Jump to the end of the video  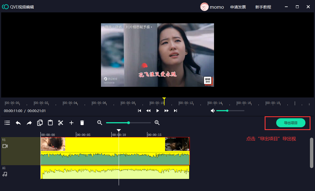[x=175, y=111]
